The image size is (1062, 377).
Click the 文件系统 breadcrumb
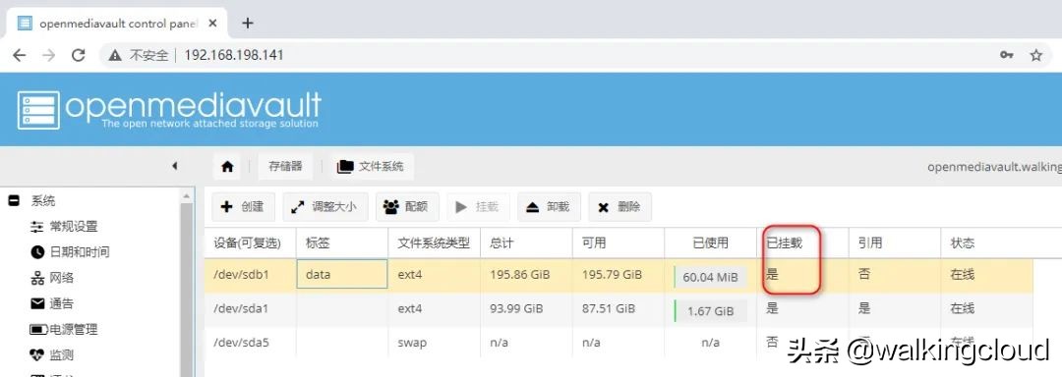click(372, 166)
